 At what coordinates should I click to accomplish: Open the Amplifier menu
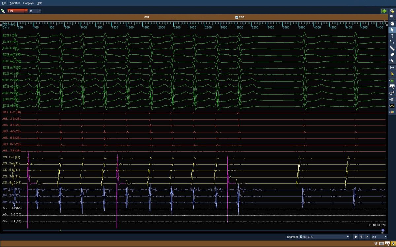pos(15,3)
